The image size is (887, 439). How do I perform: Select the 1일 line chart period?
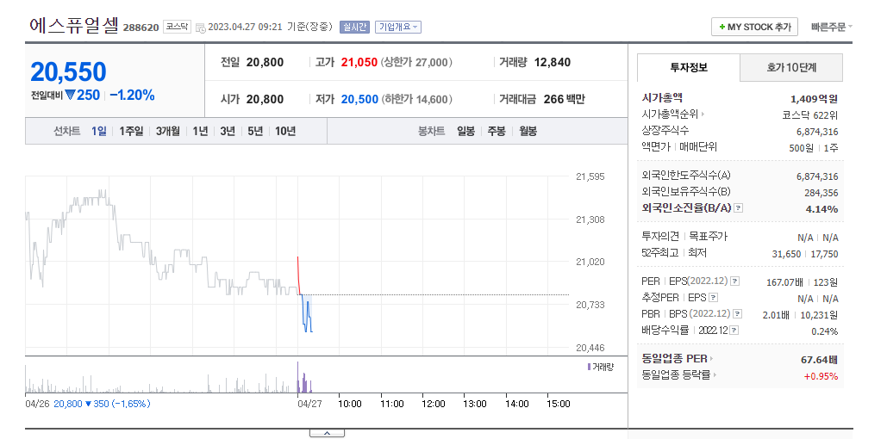(99, 131)
